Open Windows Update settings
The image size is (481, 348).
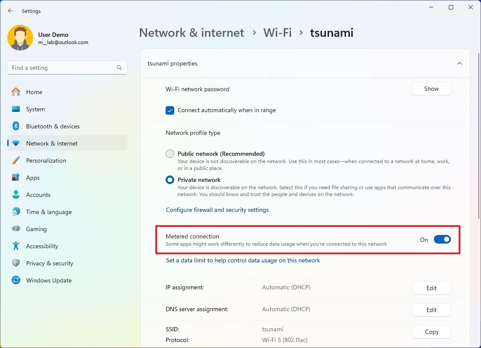click(x=48, y=280)
